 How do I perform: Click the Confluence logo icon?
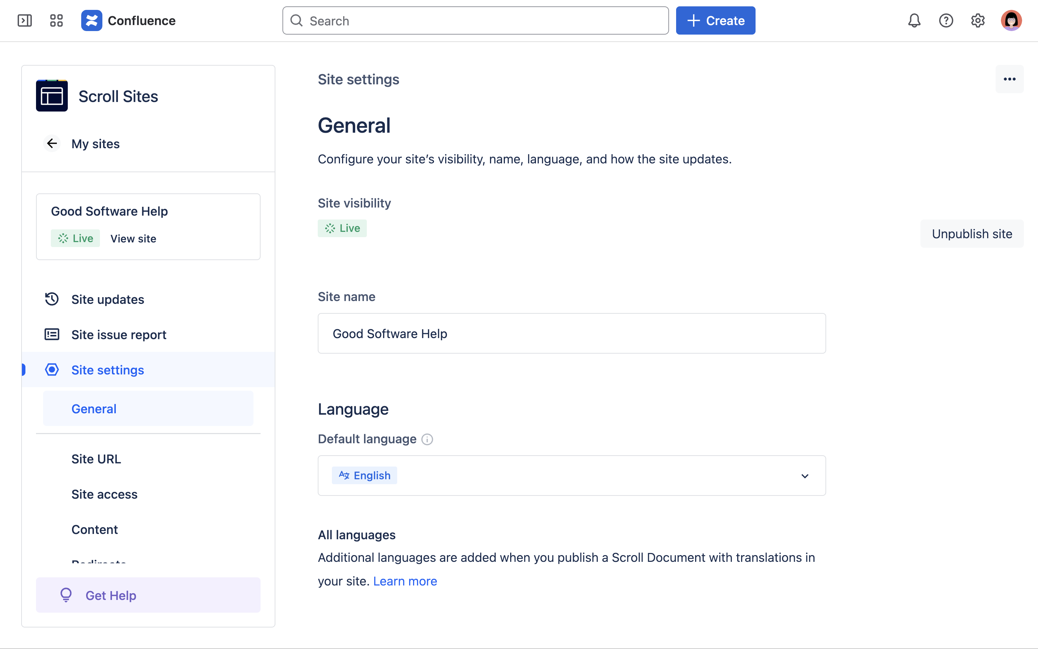tap(91, 20)
